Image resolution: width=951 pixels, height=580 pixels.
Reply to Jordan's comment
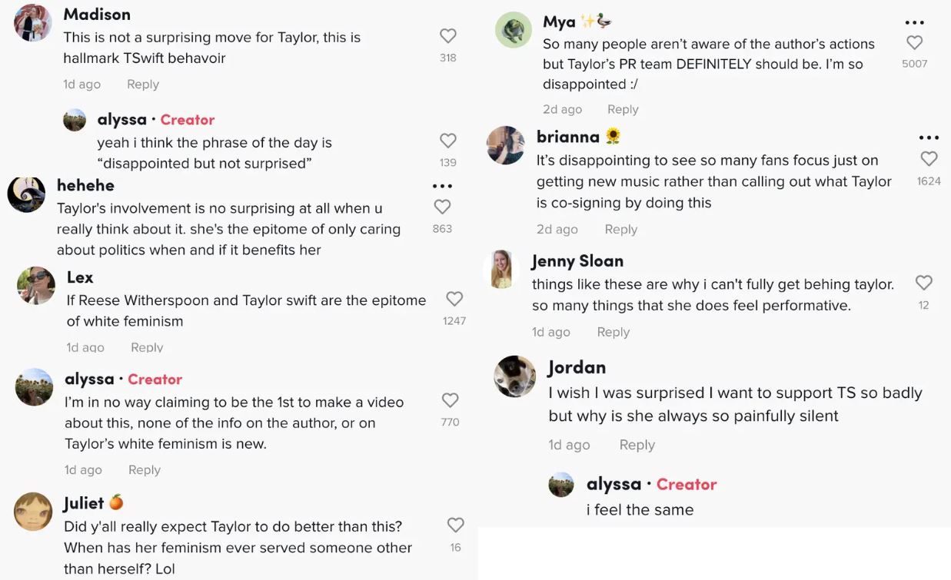point(637,445)
